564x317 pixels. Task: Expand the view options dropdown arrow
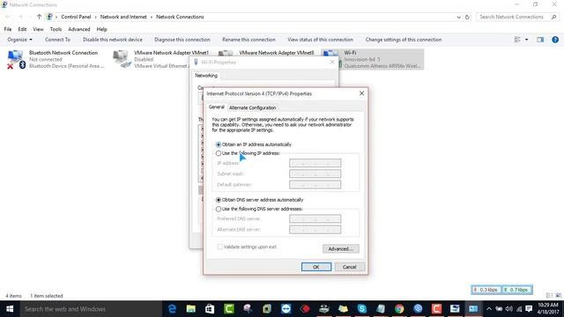click(x=527, y=40)
